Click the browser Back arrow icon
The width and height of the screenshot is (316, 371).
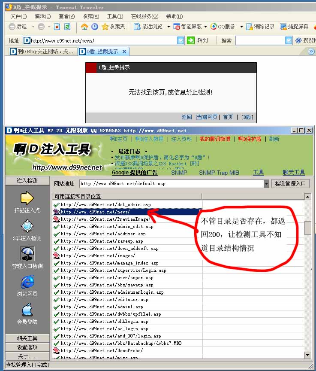pos(12,27)
